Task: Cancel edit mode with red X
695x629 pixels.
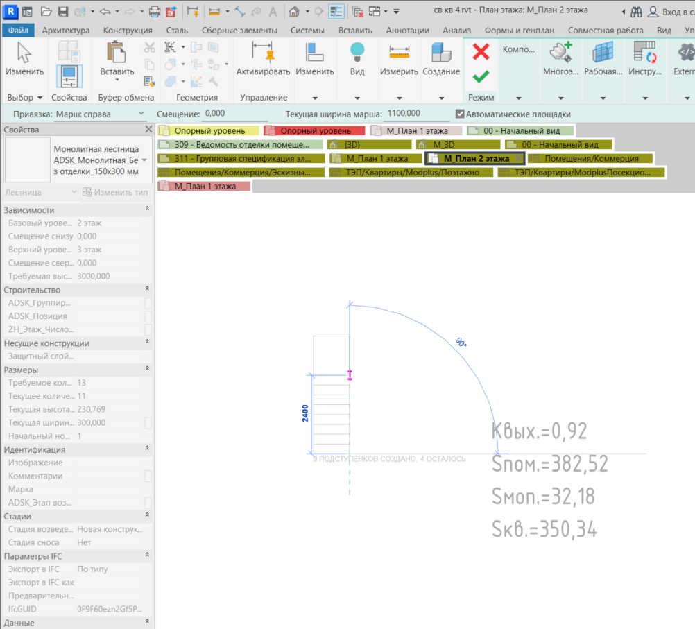Action: (x=481, y=52)
